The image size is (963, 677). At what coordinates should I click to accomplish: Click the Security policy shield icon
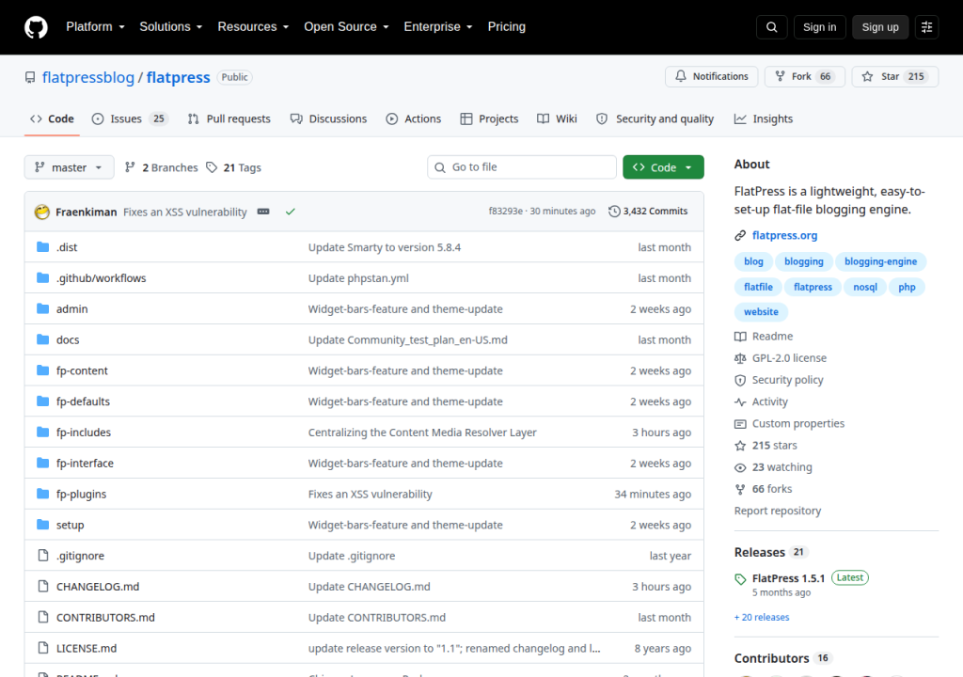pyautogui.click(x=740, y=380)
